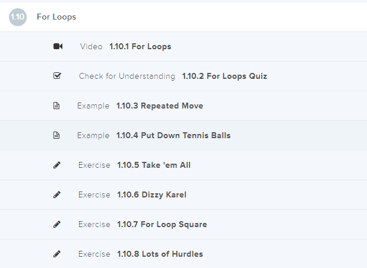Image resolution: width=367 pixels, height=268 pixels.
Task: Click the video camera icon for 1.10.1
Action: pyautogui.click(x=58, y=46)
